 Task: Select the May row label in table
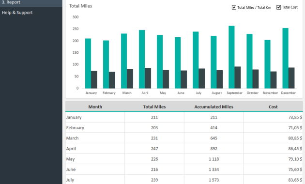tap(70, 159)
